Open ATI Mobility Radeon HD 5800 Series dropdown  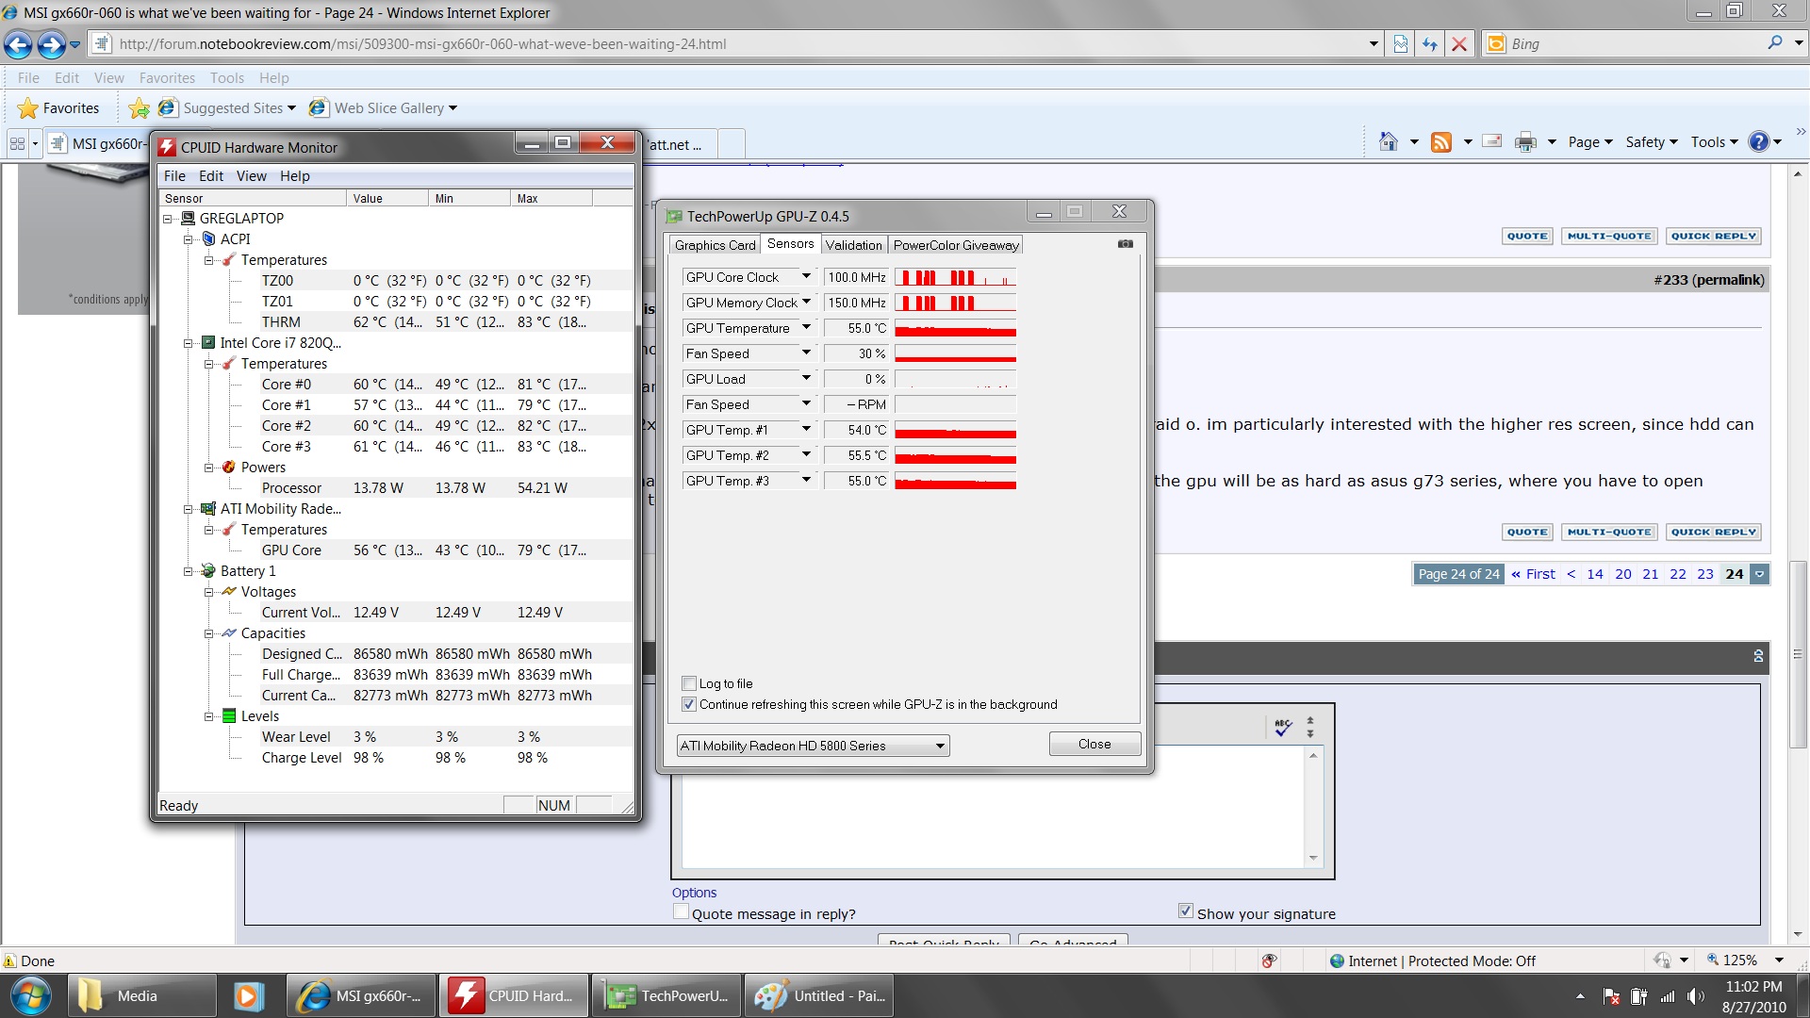tap(813, 746)
